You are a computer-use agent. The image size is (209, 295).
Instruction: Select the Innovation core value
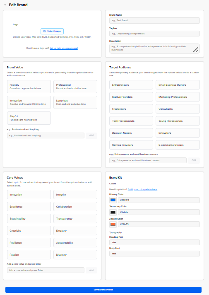(29, 195)
